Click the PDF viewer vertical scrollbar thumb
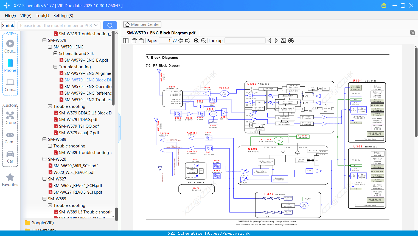 pyautogui.click(x=416, y=92)
